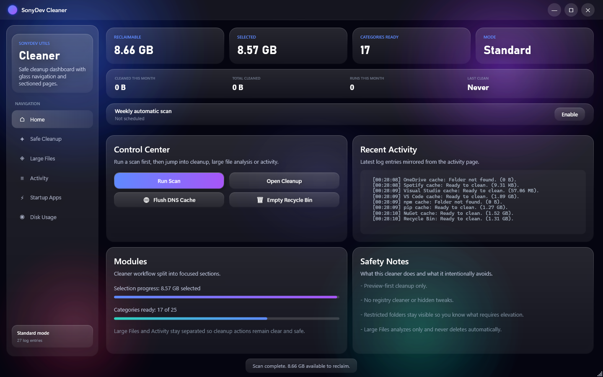The height and width of the screenshot is (377, 603).
Task: Click the Recycle Bin log entry line
Action: point(443,219)
